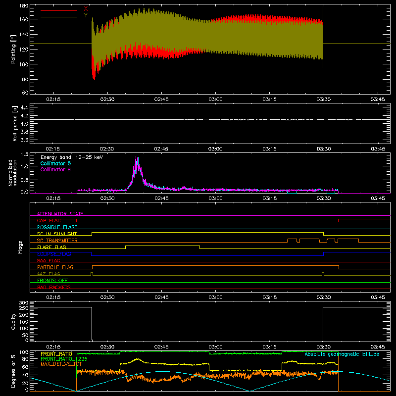Click 02:30 tick under quality plot
Image resolution: width=396 pixels, height=396 pixels.
click(107, 347)
